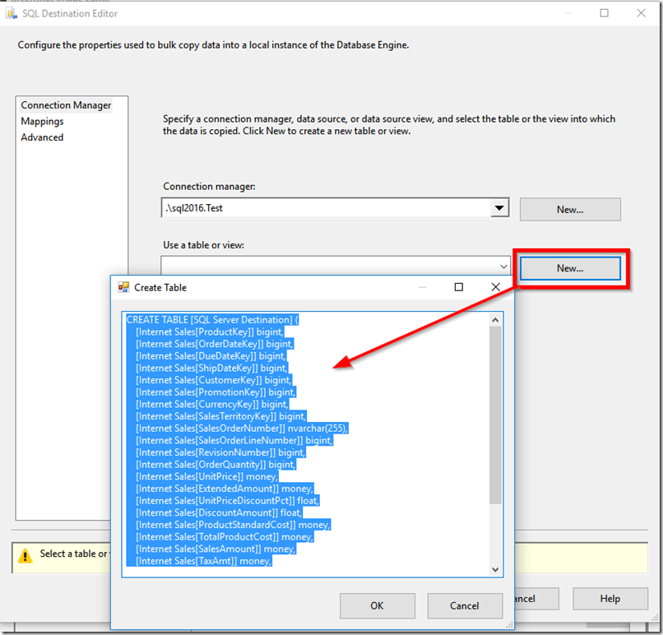Select the Advanced page
663x635 pixels.
point(42,137)
